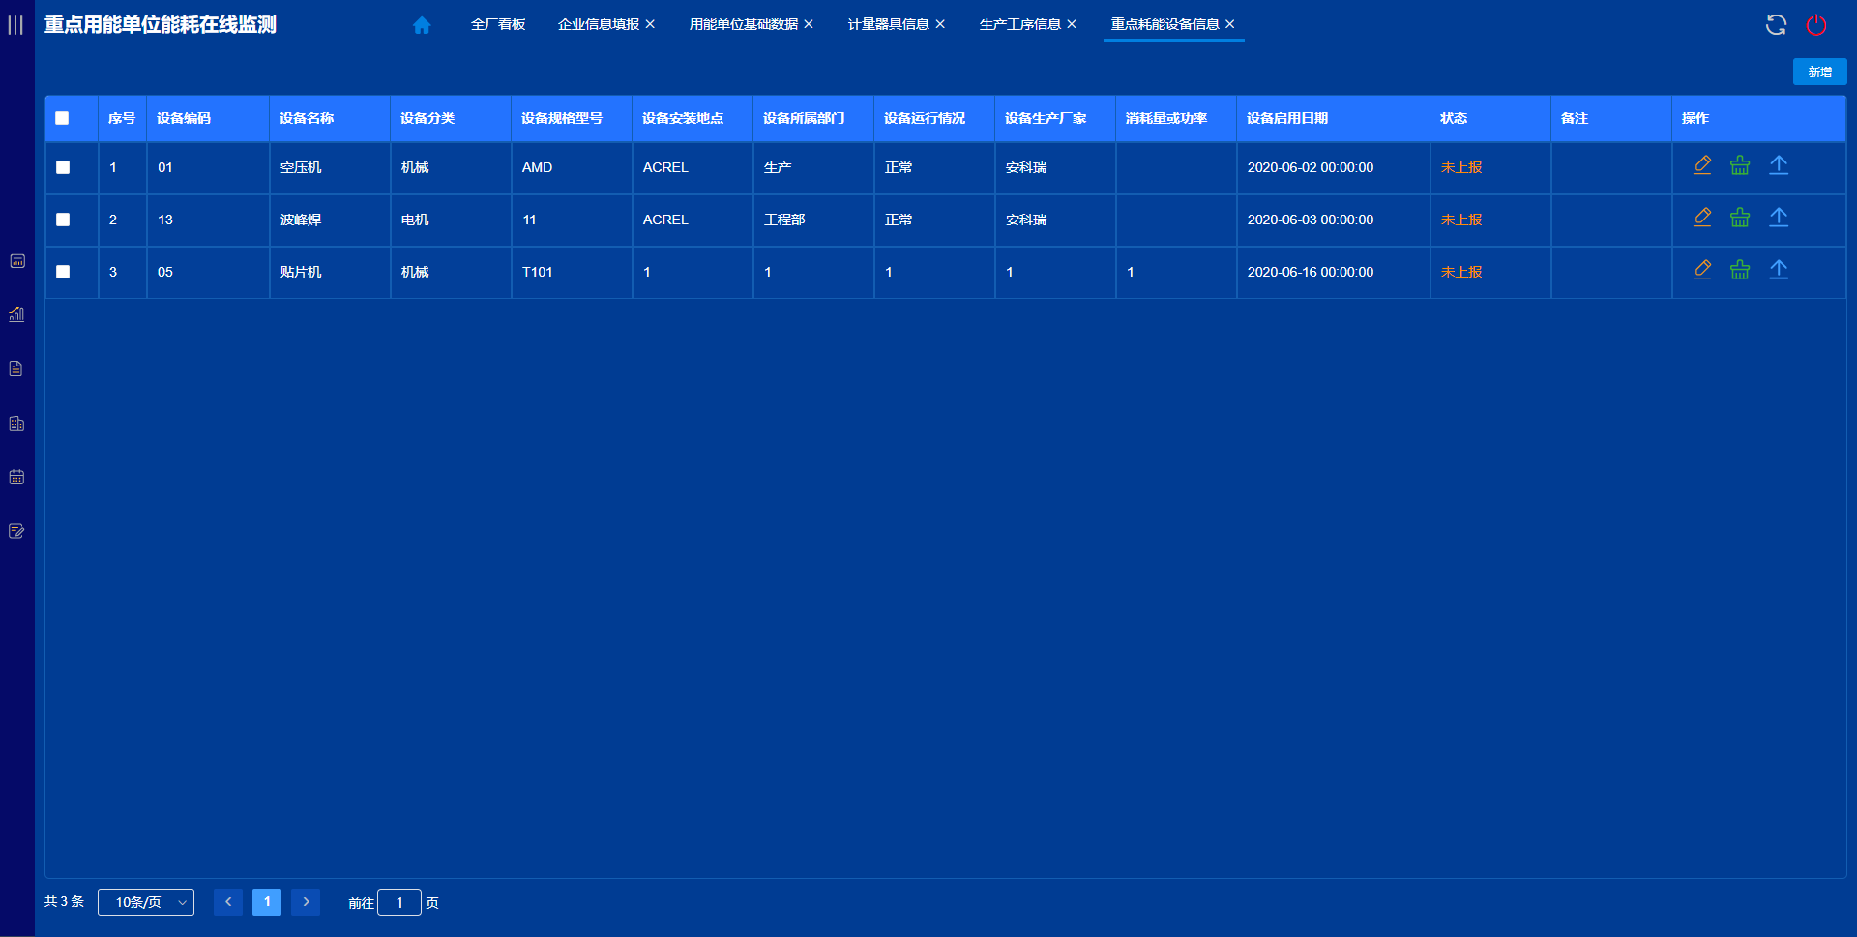
Task: Click the 新增 button
Action: 1819,72
